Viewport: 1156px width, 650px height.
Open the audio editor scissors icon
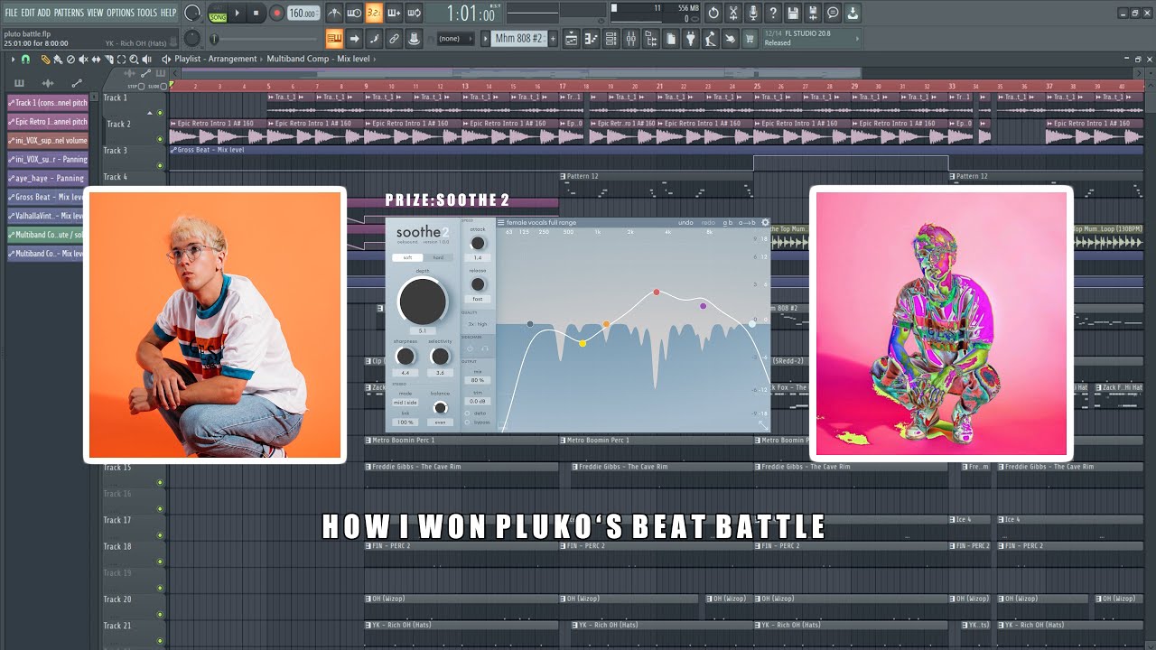click(732, 14)
